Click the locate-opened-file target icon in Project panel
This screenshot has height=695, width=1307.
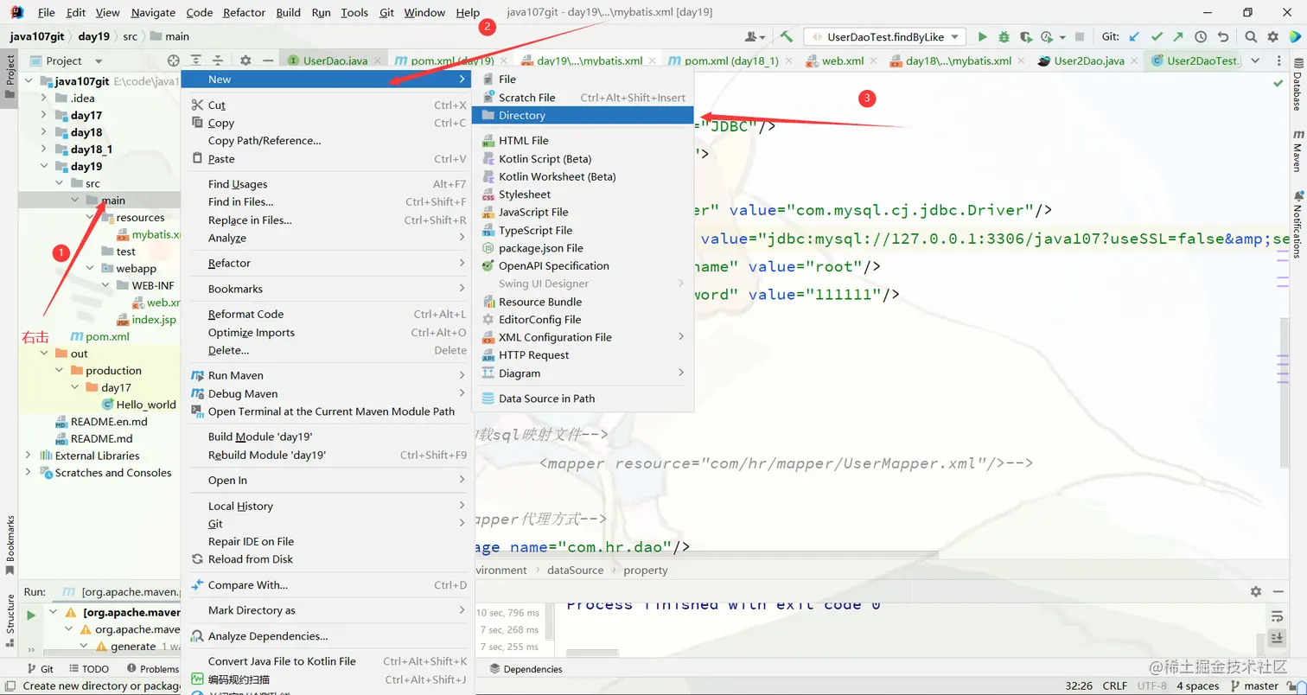[x=174, y=61]
